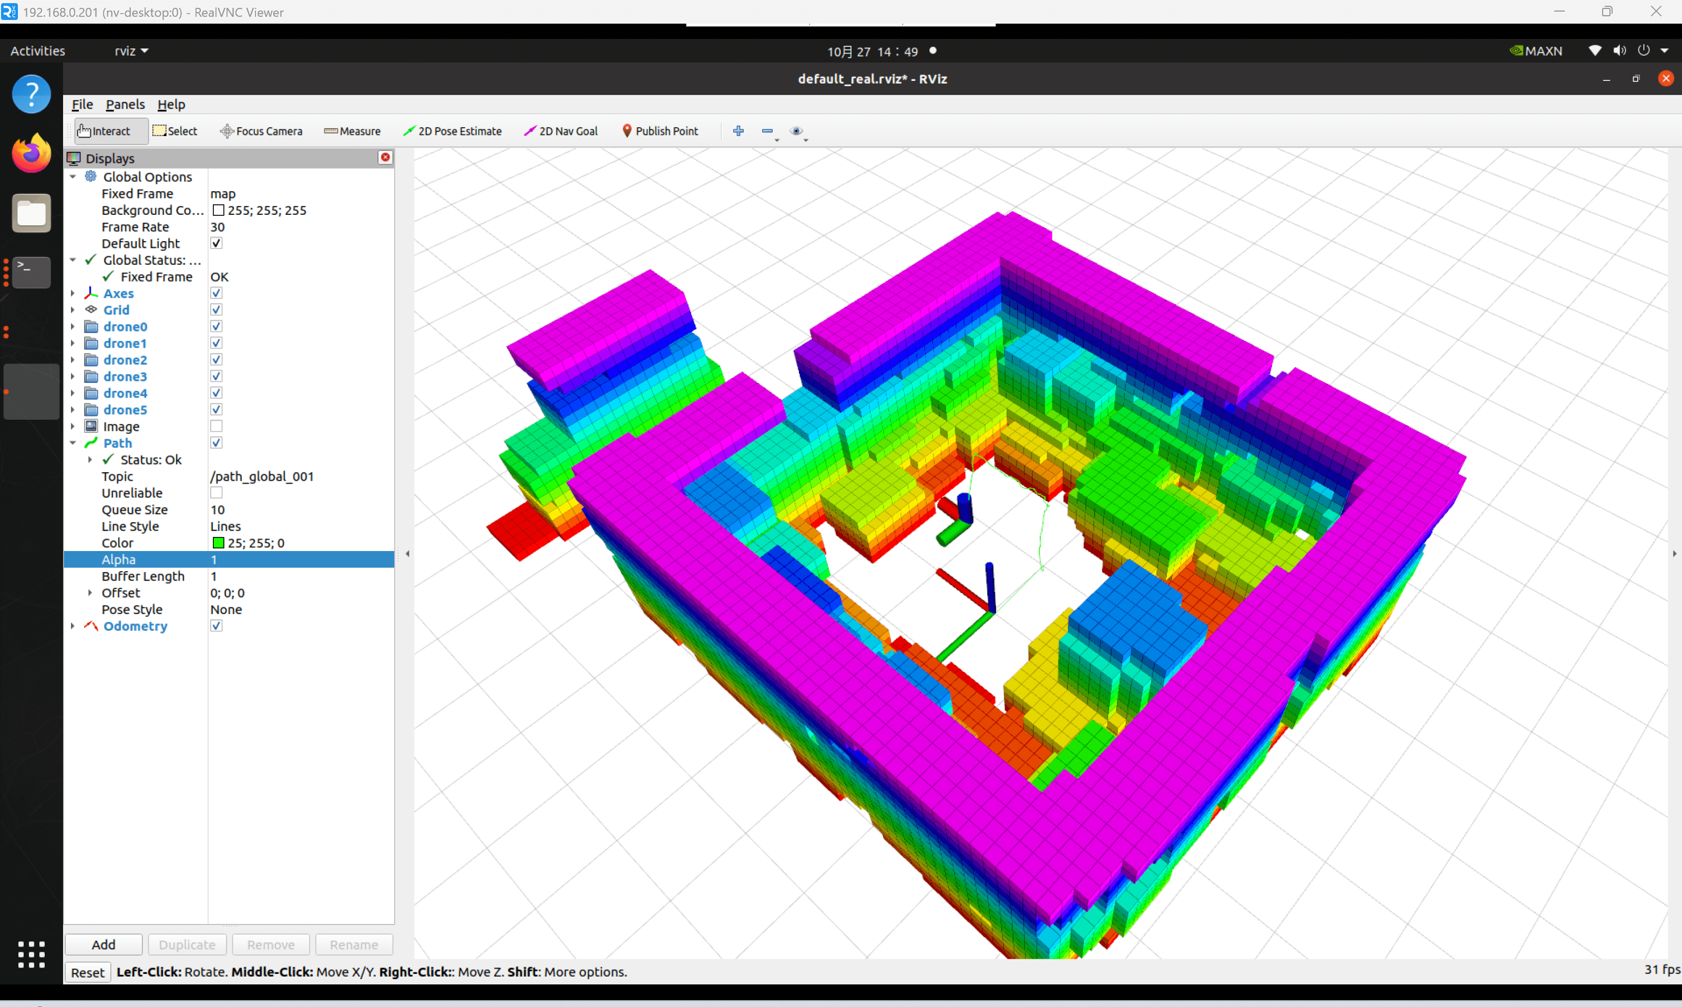Open the File menu
1682x1007 pixels.
82,105
